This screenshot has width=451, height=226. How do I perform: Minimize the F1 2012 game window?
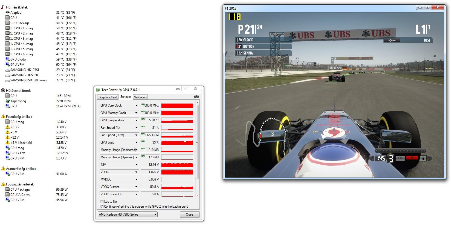pos(420,8)
